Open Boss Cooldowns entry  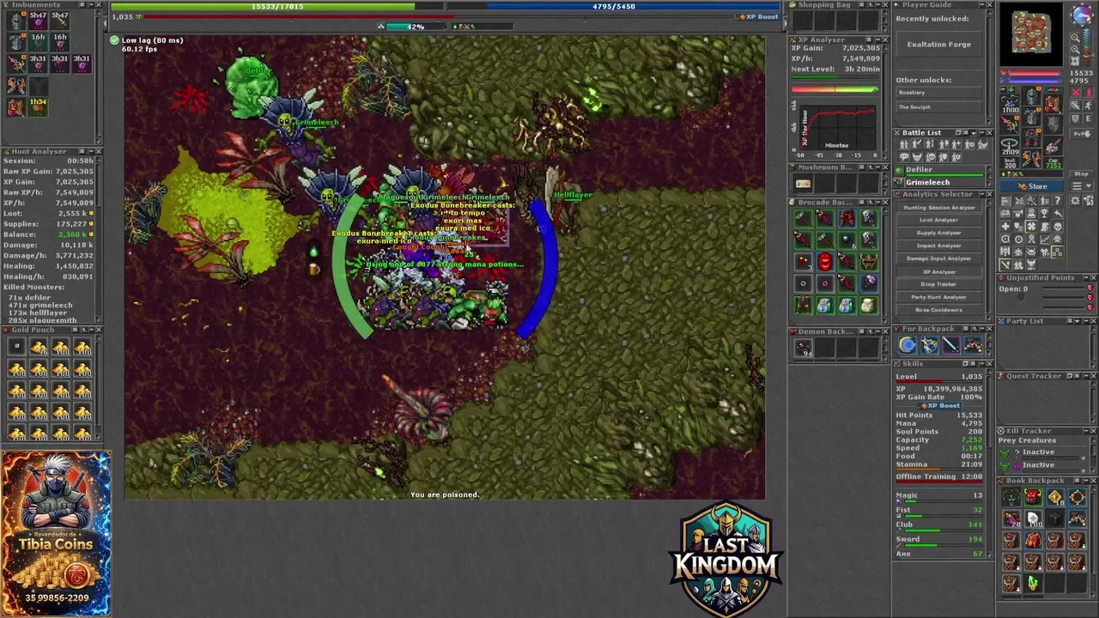pos(938,310)
